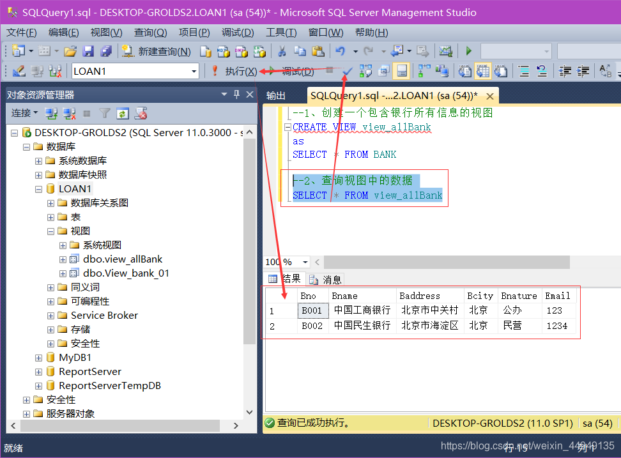Toggle Include Actual Execution Plan
The image size is (621, 458).
point(424,72)
